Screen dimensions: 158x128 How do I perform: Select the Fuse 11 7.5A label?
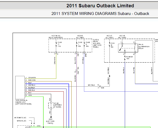60,44
